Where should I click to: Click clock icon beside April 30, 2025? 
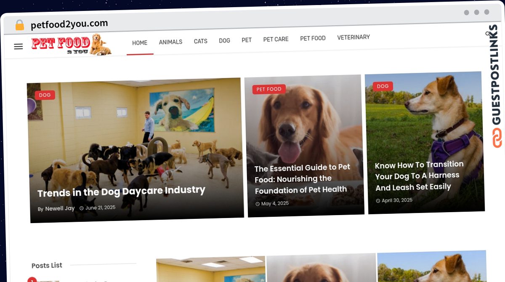click(x=378, y=201)
